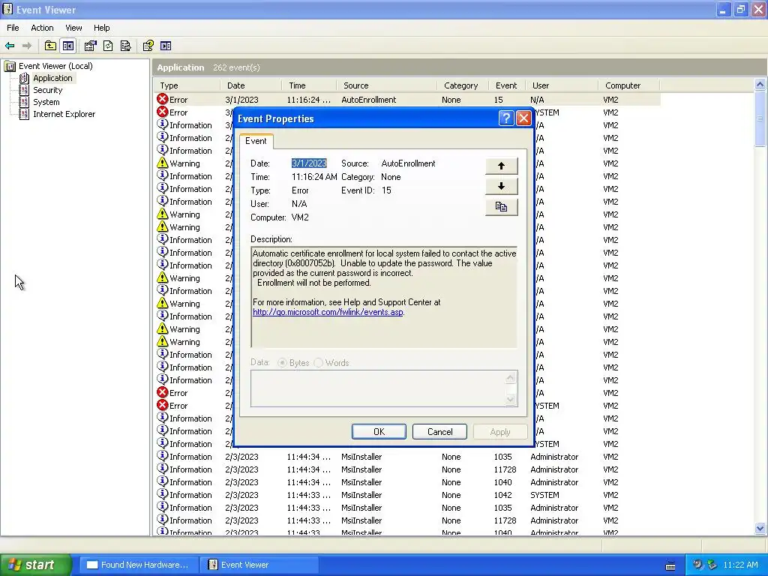
Task: Select the Bytes radio button
Action: 282,363
